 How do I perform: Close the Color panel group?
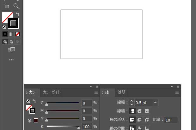point(97,87)
